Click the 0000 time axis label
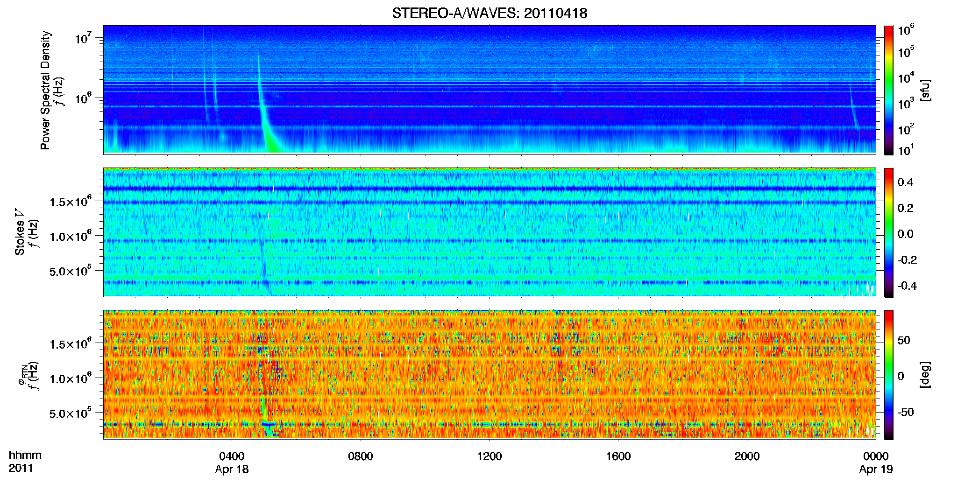 (876, 456)
